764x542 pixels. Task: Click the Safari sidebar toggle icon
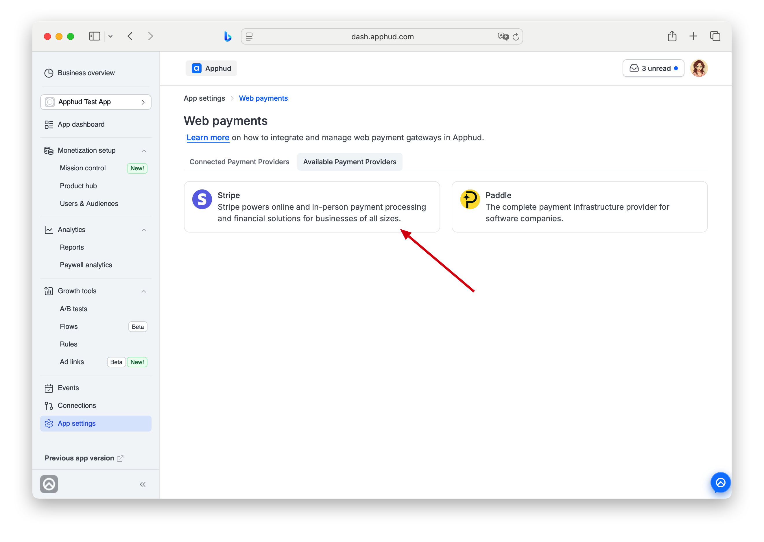point(95,36)
